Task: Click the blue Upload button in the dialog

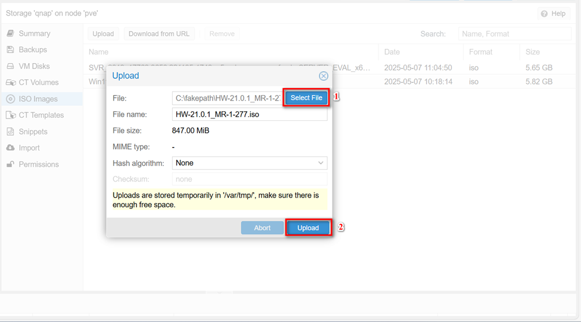Action: pos(308,228)
